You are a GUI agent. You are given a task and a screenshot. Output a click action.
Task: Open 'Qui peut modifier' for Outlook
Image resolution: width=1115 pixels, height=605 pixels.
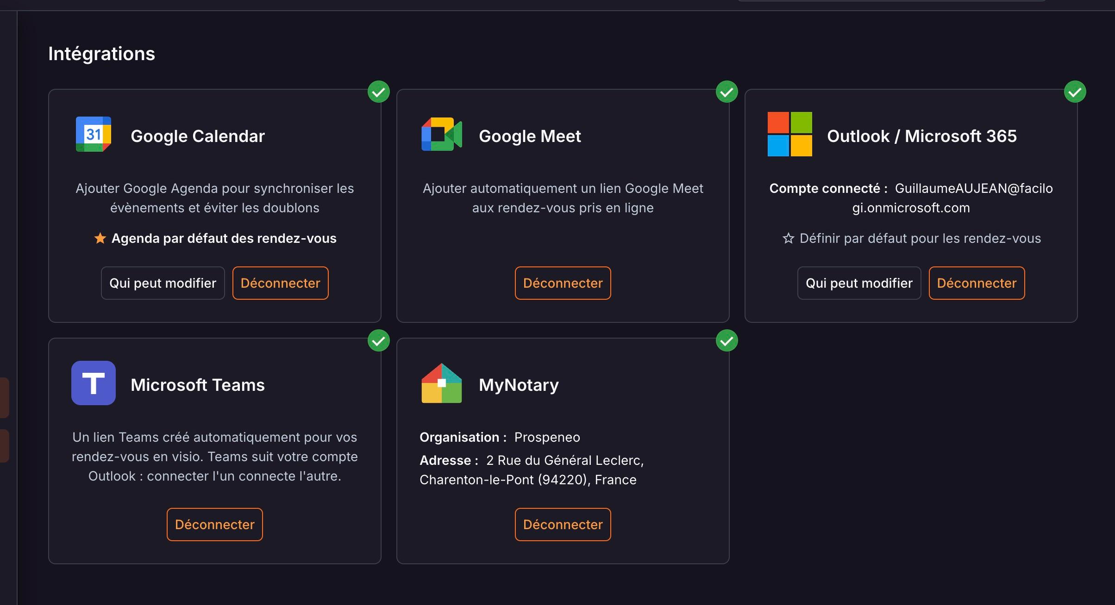(x=859, y=283)
